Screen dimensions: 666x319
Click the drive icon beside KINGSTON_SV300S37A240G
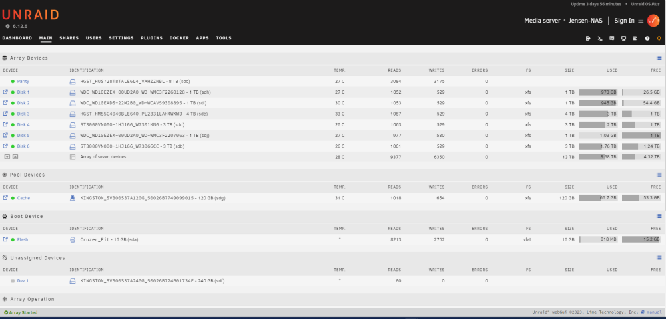(72, 281)
